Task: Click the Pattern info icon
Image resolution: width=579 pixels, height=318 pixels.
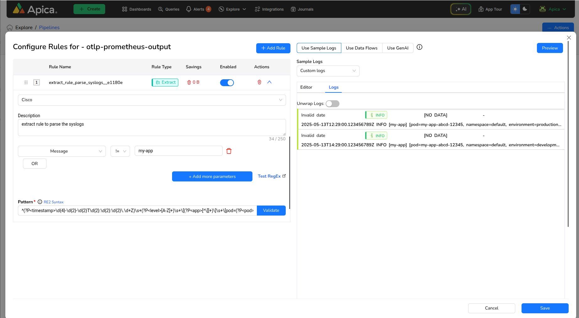Action: click(40, 202)
